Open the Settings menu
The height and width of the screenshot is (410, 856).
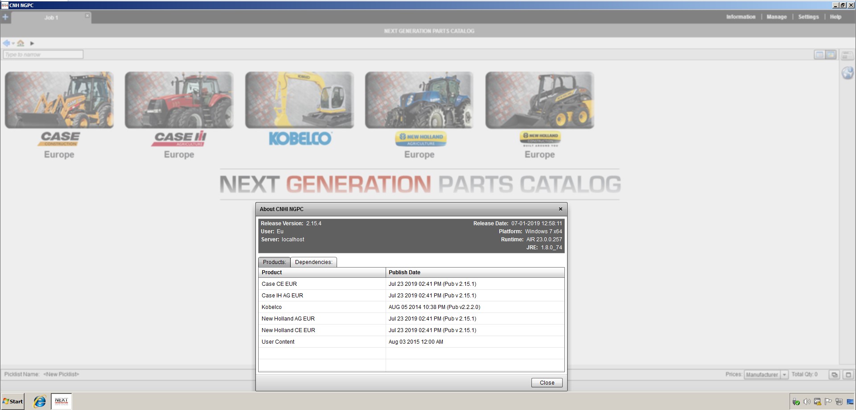point(808,17)
